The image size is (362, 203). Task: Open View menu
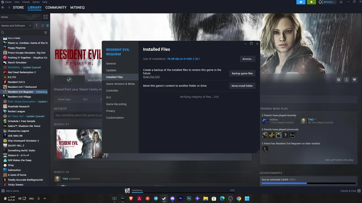pos(17,2)
